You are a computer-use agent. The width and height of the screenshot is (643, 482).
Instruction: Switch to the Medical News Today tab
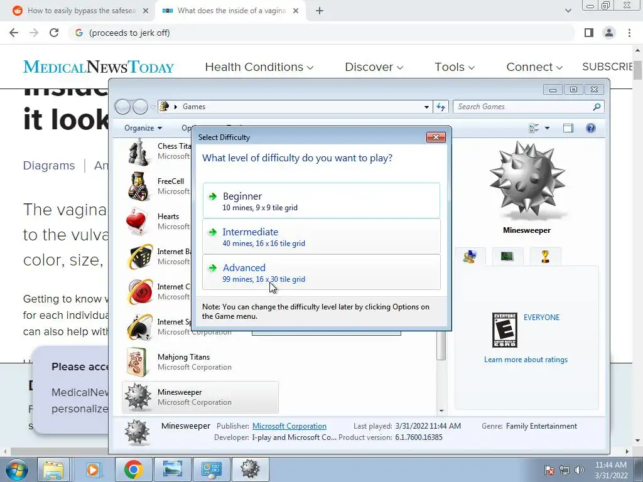[x=231, y=11]
